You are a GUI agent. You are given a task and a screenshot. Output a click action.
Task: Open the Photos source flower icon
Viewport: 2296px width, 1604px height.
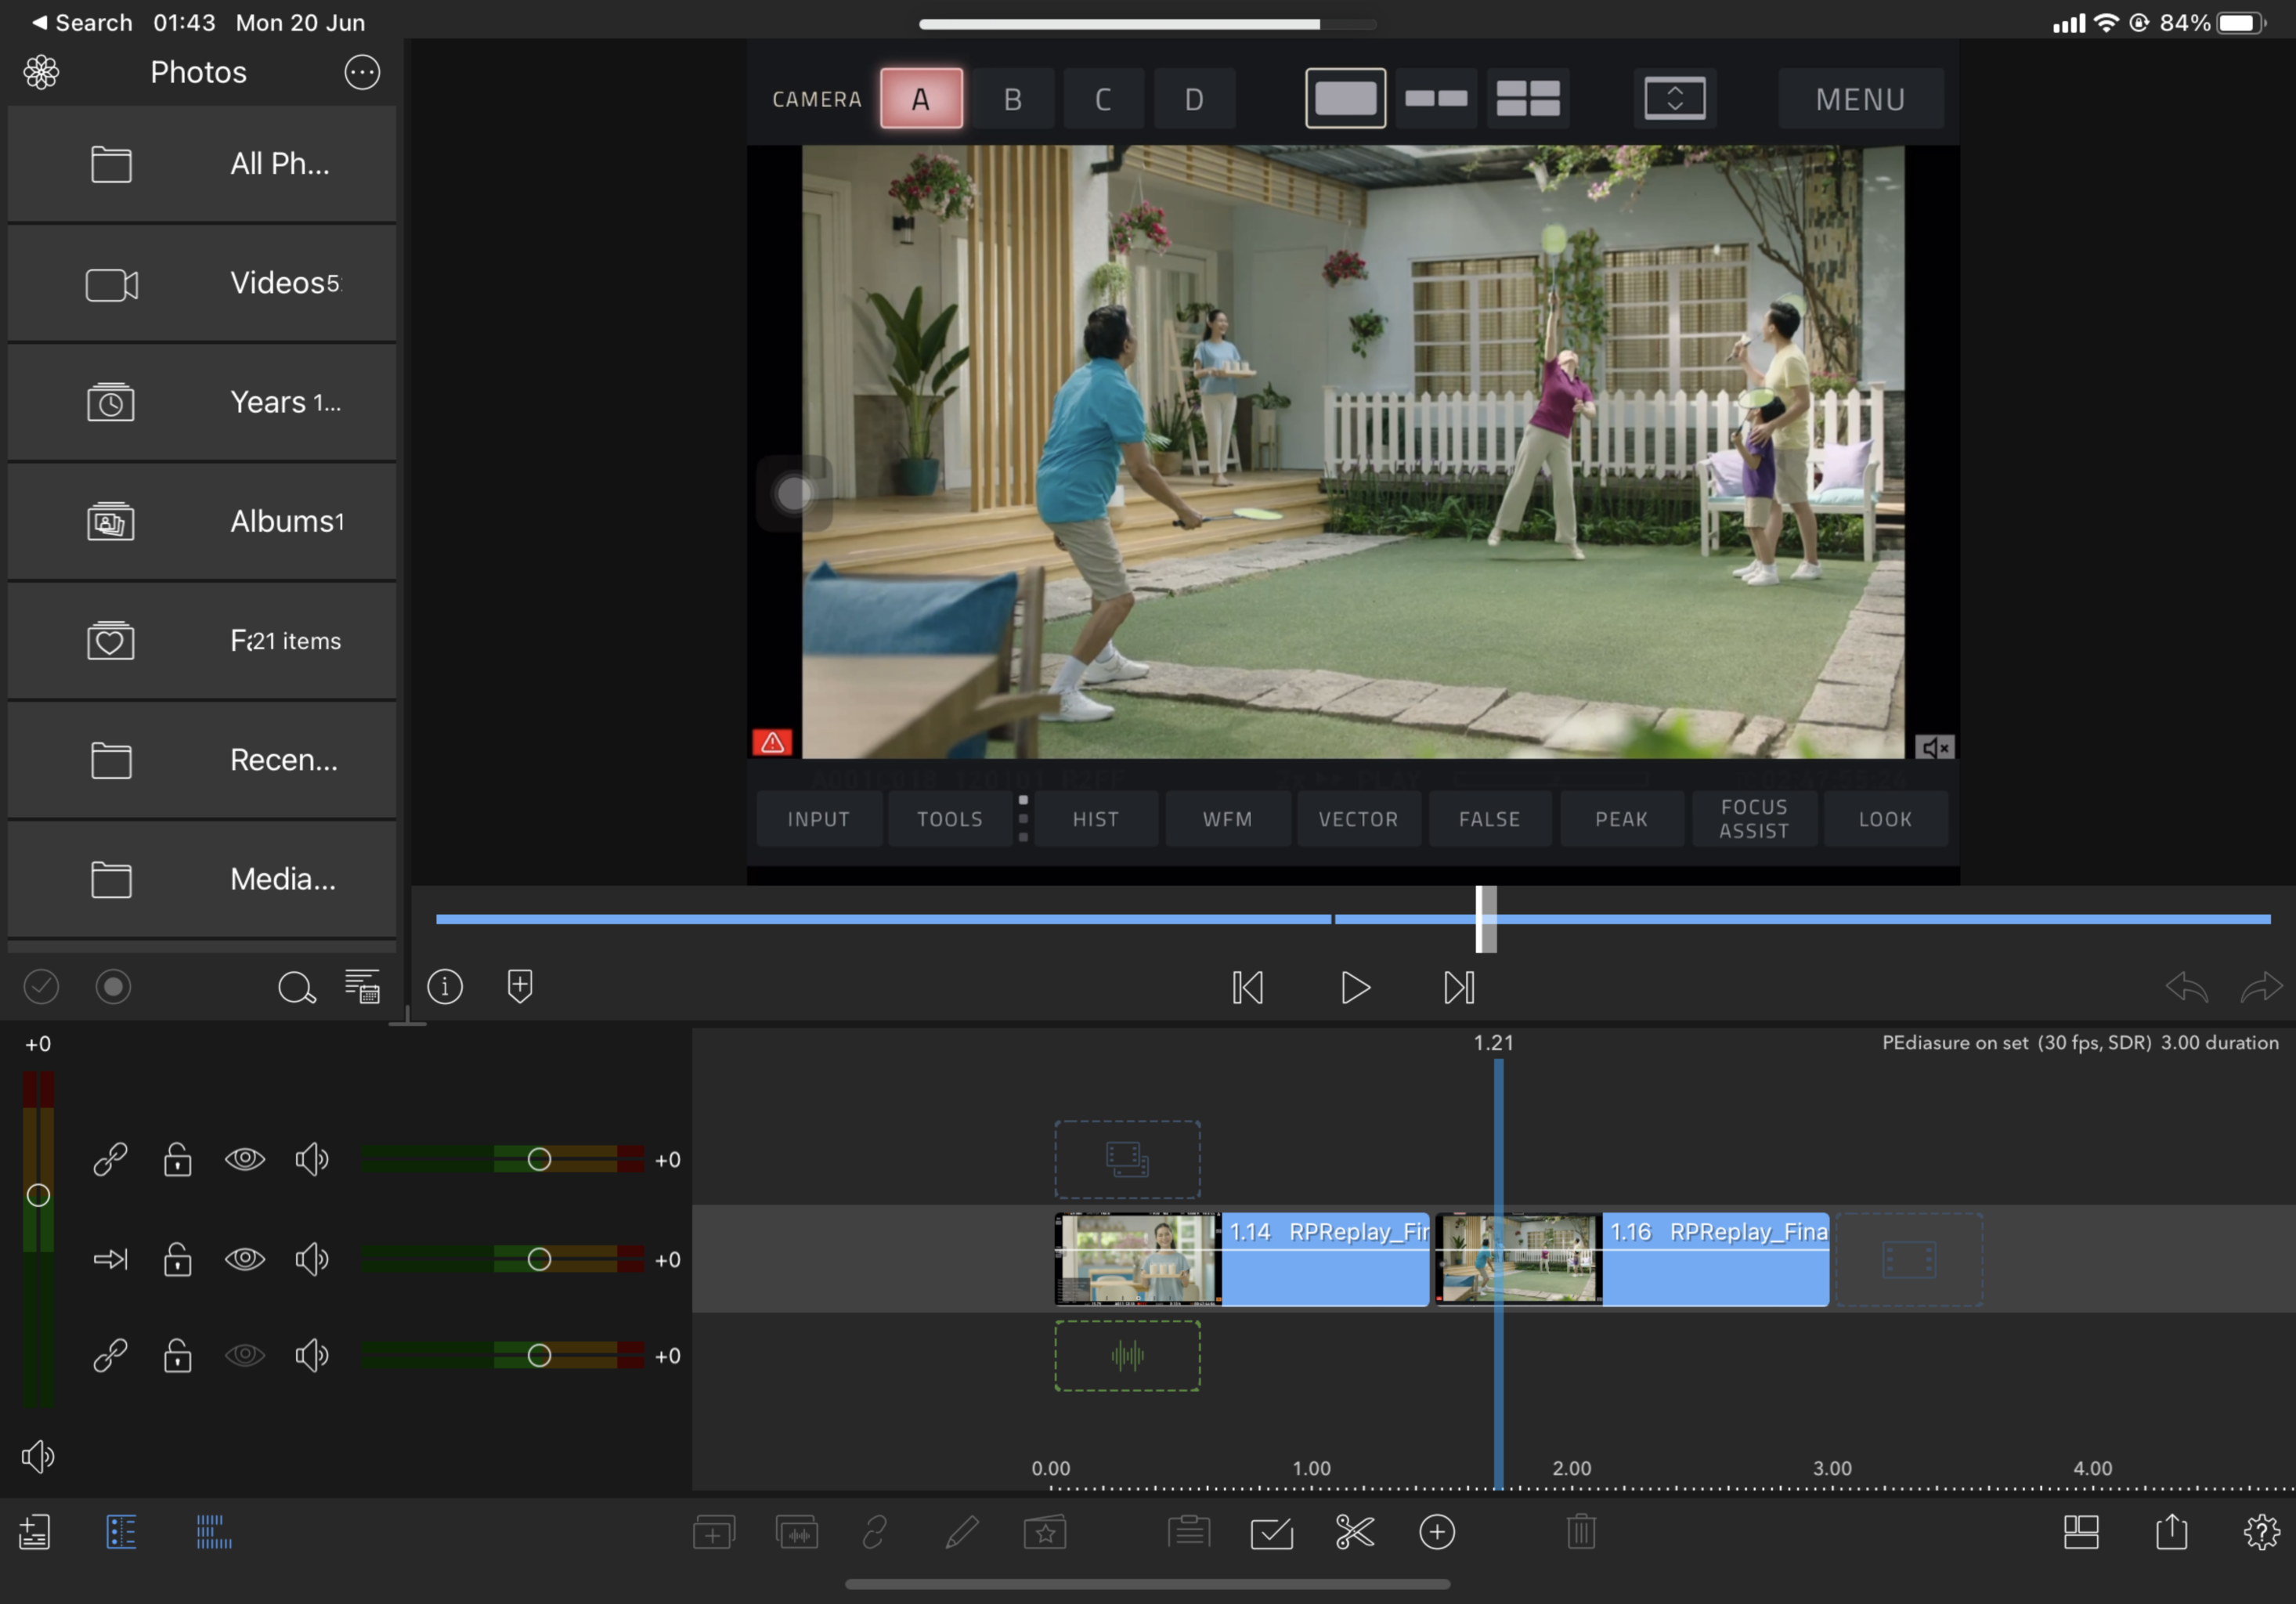point(42,72)
